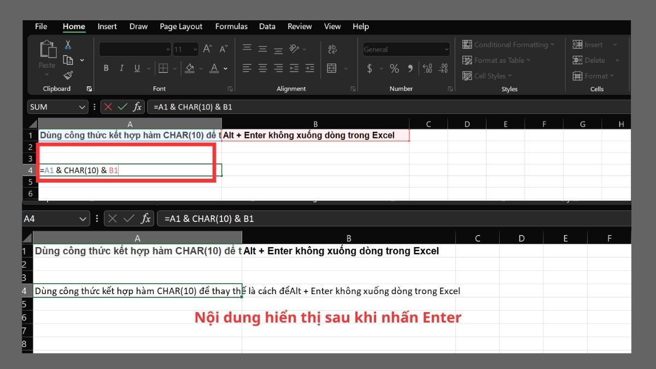The height and width of the screenshot is (369, 656).
Task: Select the Format Painter icon
Action: [x=68, y=76]
